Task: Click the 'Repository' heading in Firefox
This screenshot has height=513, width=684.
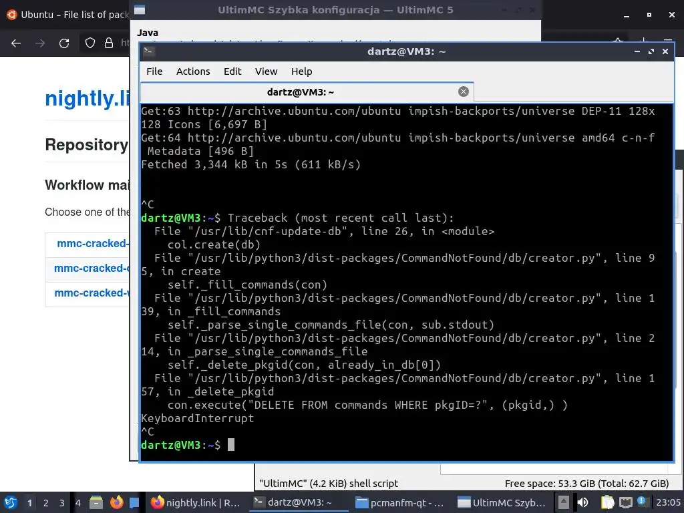Action: point(87,145)
